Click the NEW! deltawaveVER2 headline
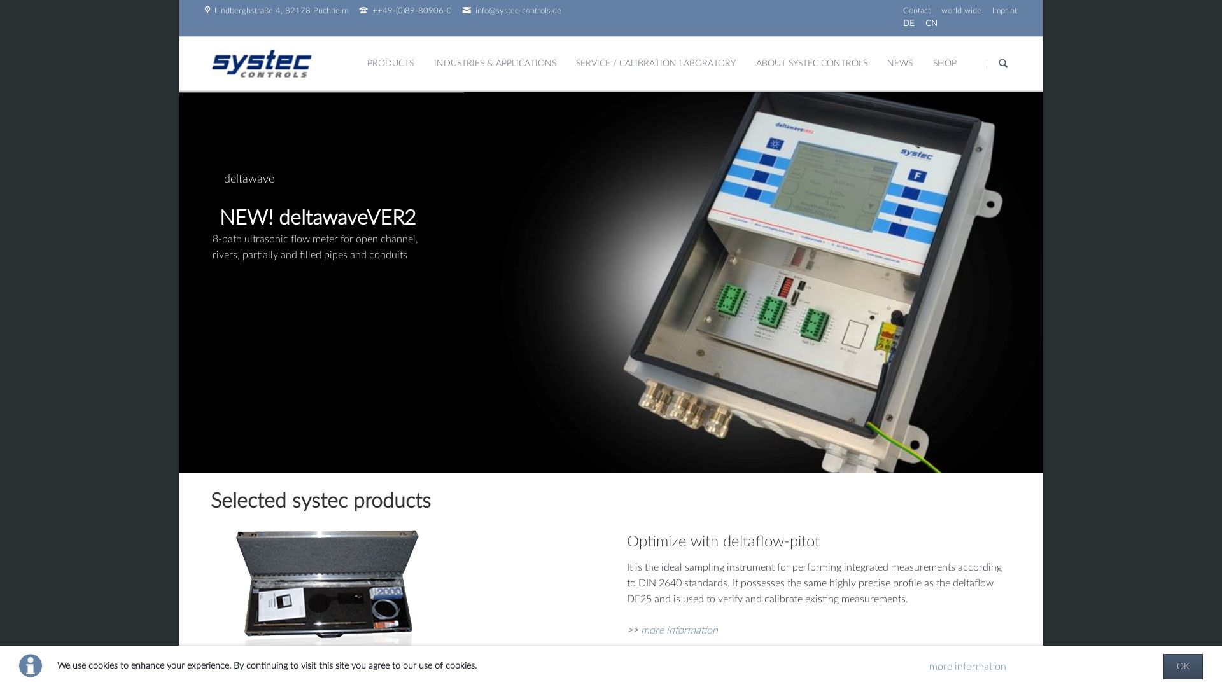Viewport: 1222px width, 687px height. [318, 218]
